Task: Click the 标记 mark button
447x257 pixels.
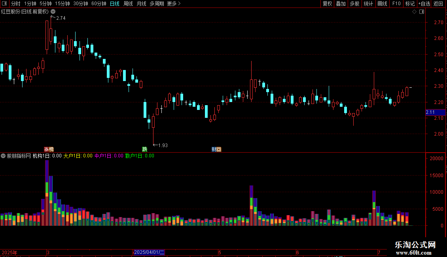Action: [410, 4]
